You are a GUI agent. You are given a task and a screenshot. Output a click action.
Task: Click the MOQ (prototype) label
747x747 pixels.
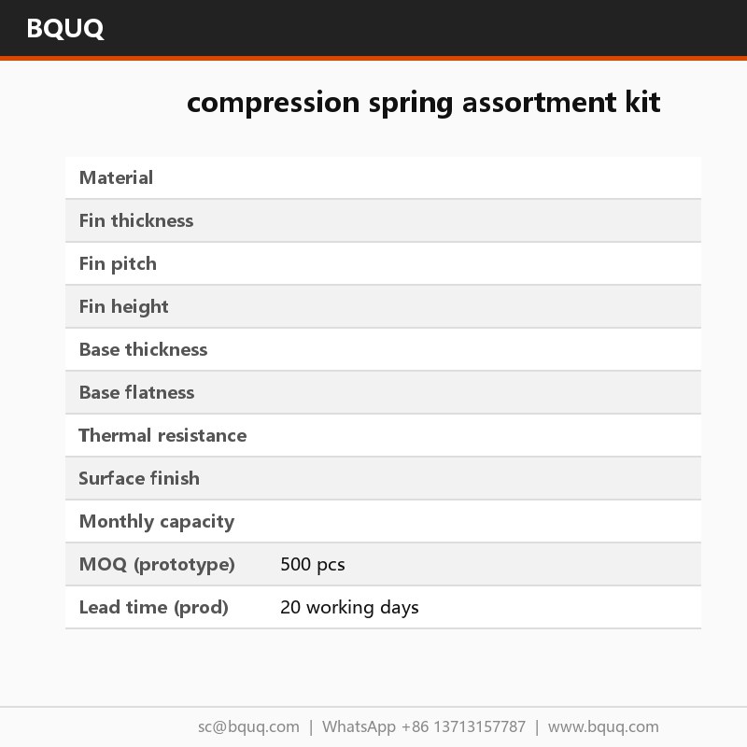[157, 565]
